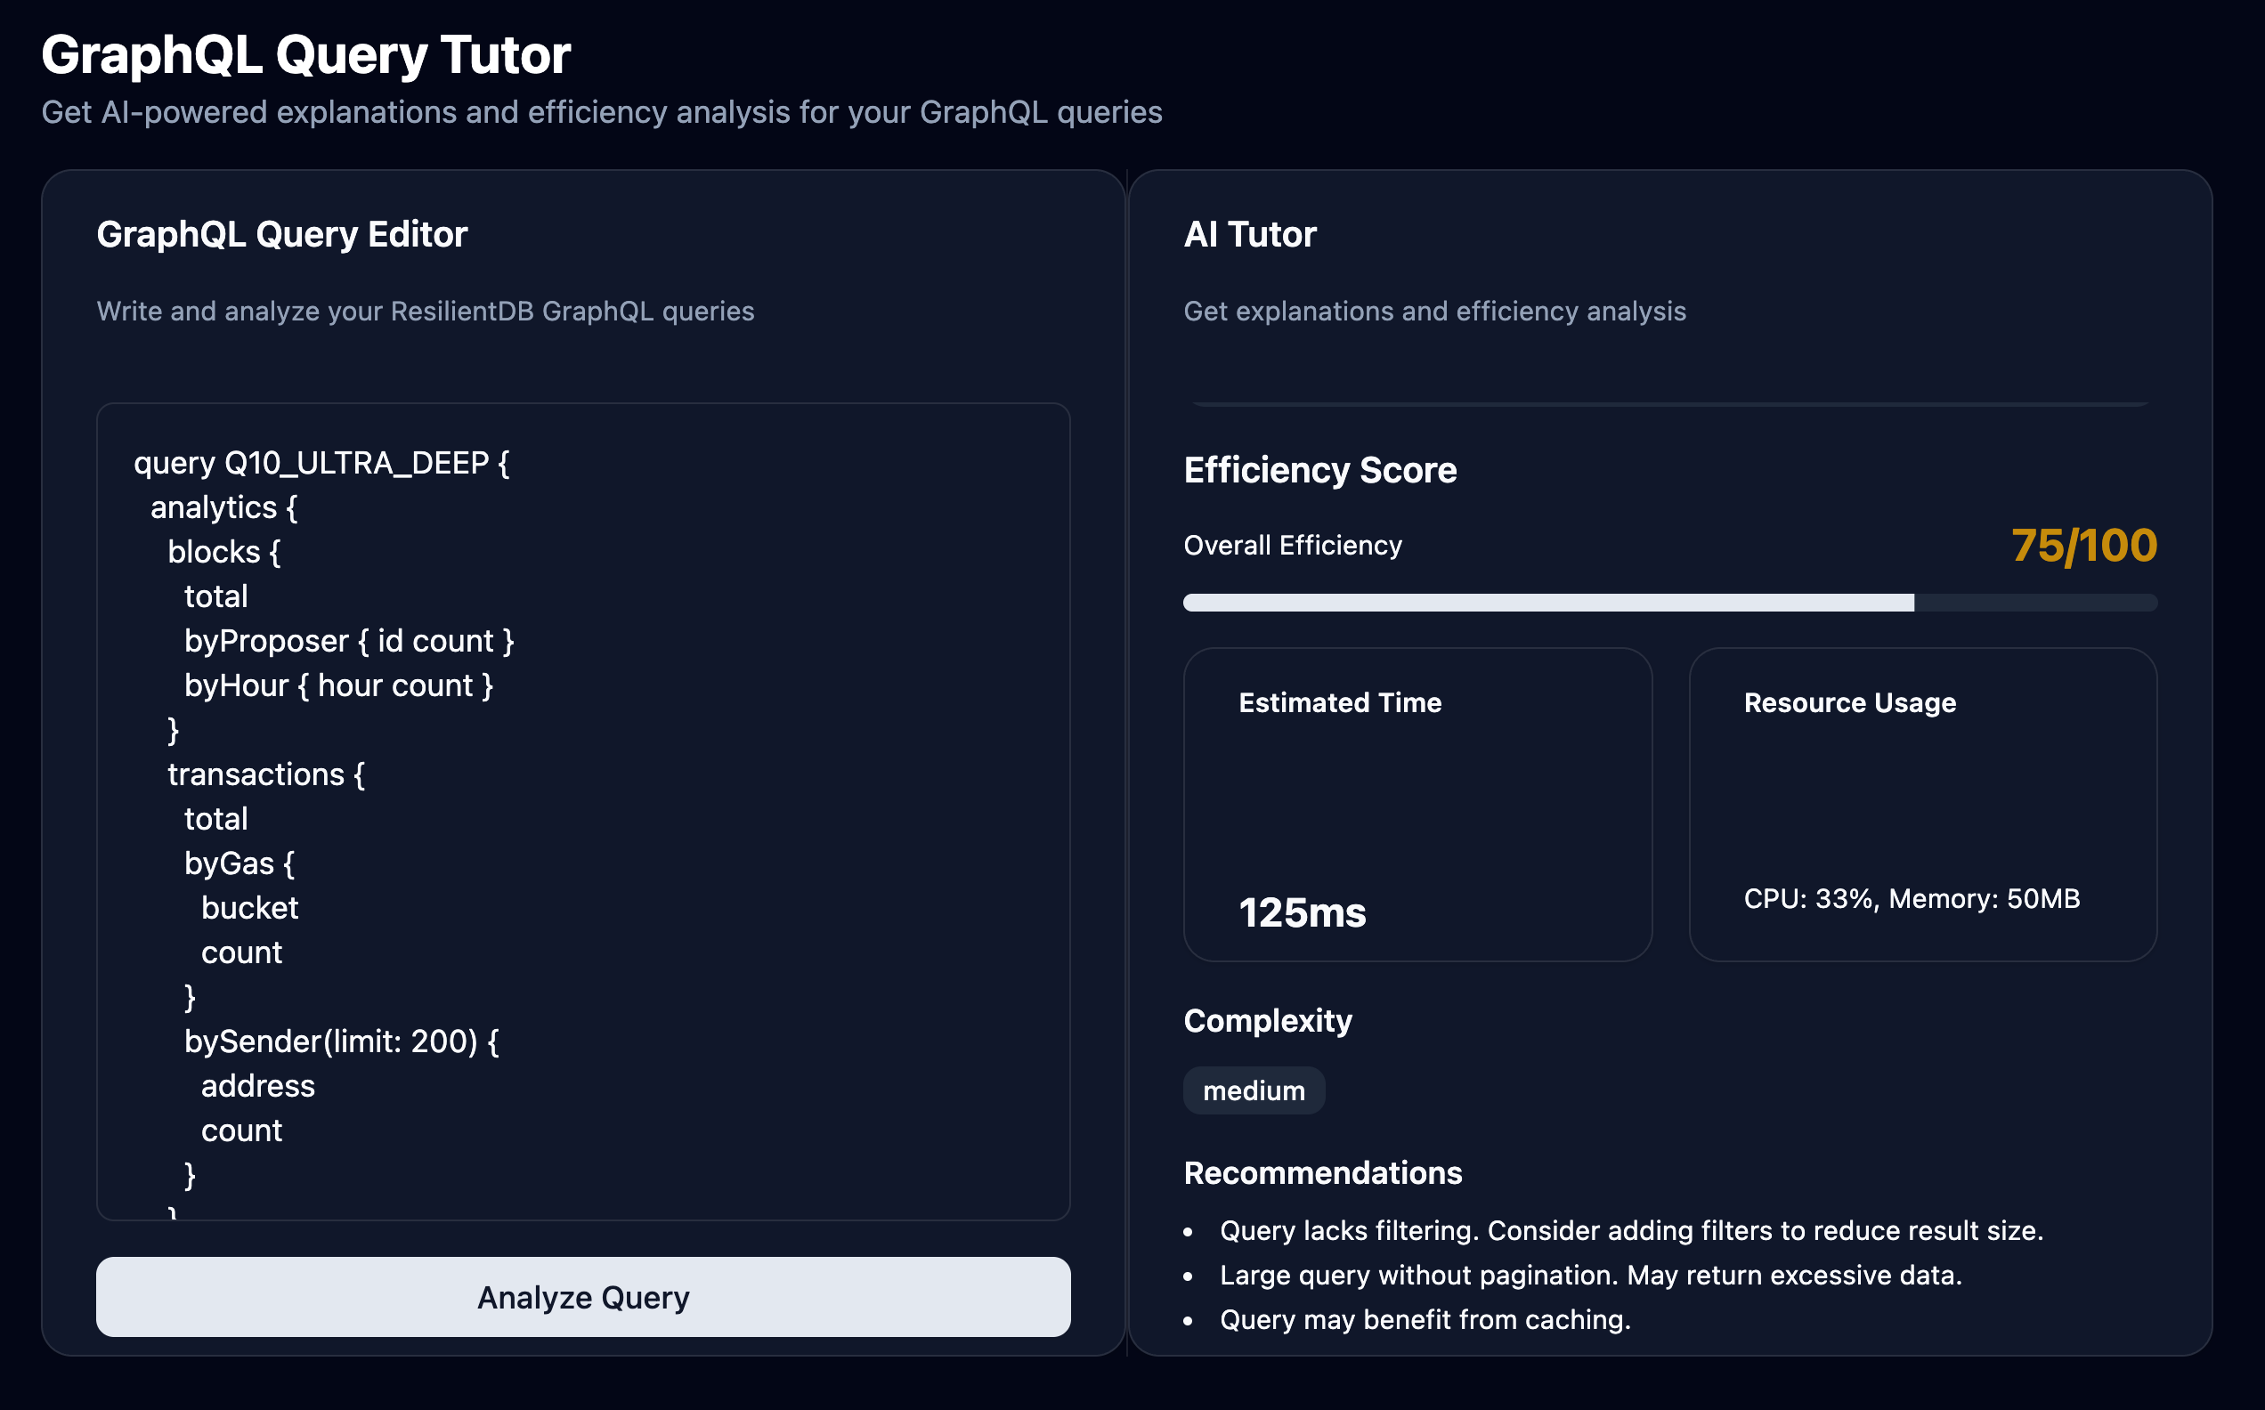Viewport: 2265px width, 1410px height.
Task: Click the byProposer { id count } line
Action: point(349,641)
